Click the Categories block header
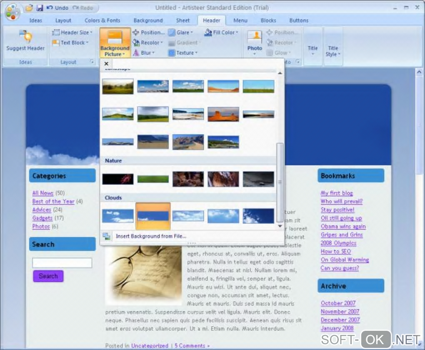 click(62, 176)
